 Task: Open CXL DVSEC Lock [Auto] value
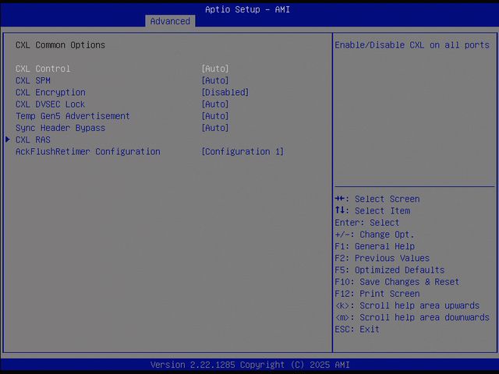(215, 104)
